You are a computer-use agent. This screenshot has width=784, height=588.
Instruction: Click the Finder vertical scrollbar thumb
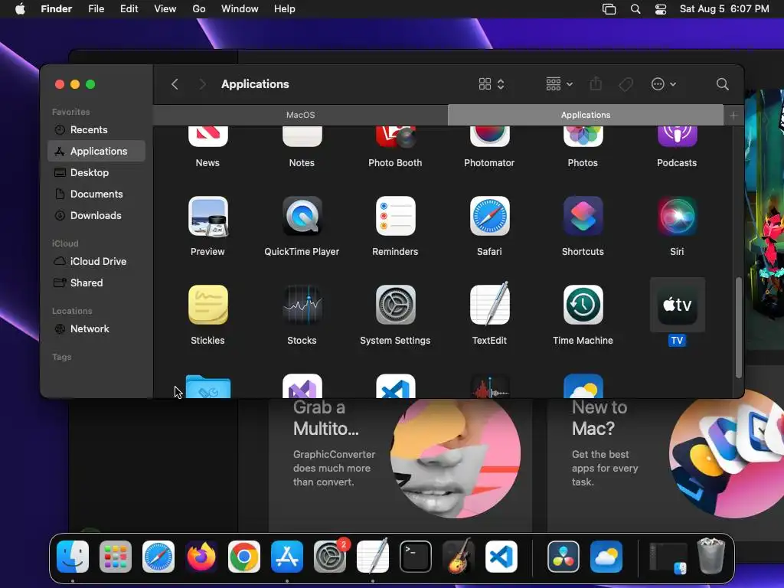(x=739, y=328)
